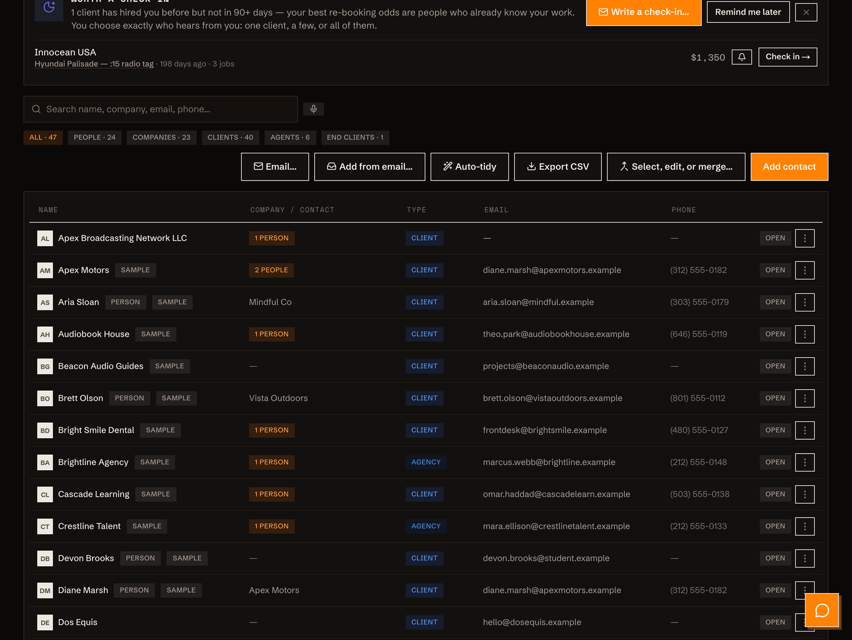Click the BD avatar for Bright Smile Dental
The image size is (852, 640).
point(45,430)
